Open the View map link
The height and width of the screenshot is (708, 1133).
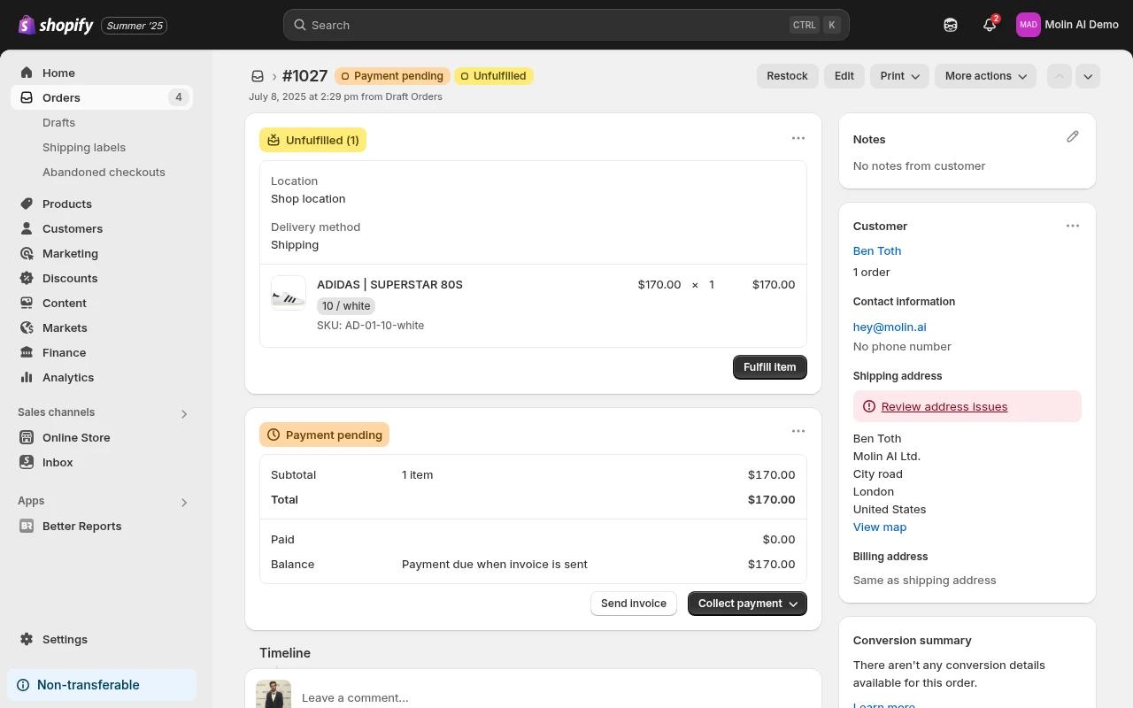coord(880,527)
